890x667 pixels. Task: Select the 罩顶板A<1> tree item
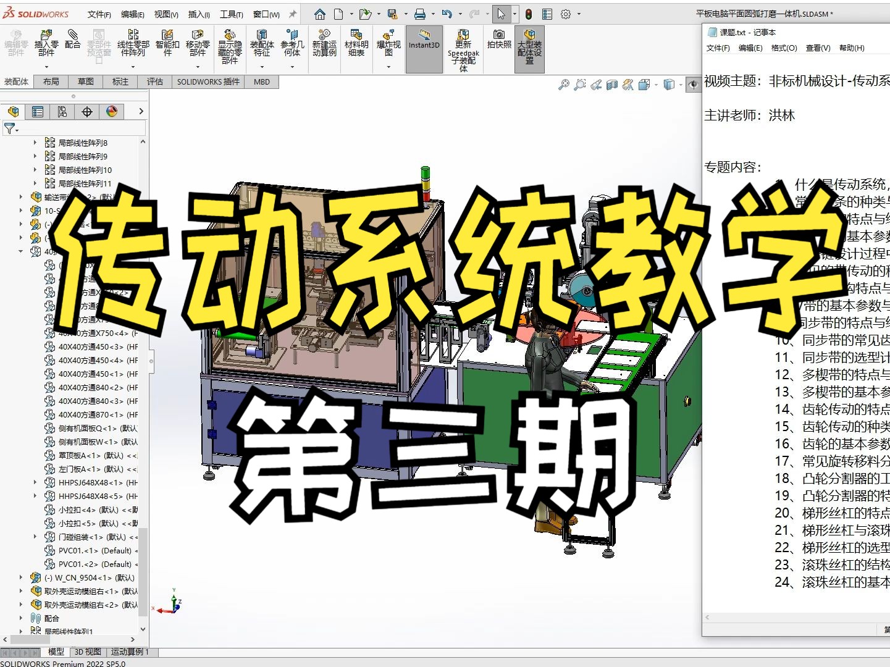tap(91, 455)
